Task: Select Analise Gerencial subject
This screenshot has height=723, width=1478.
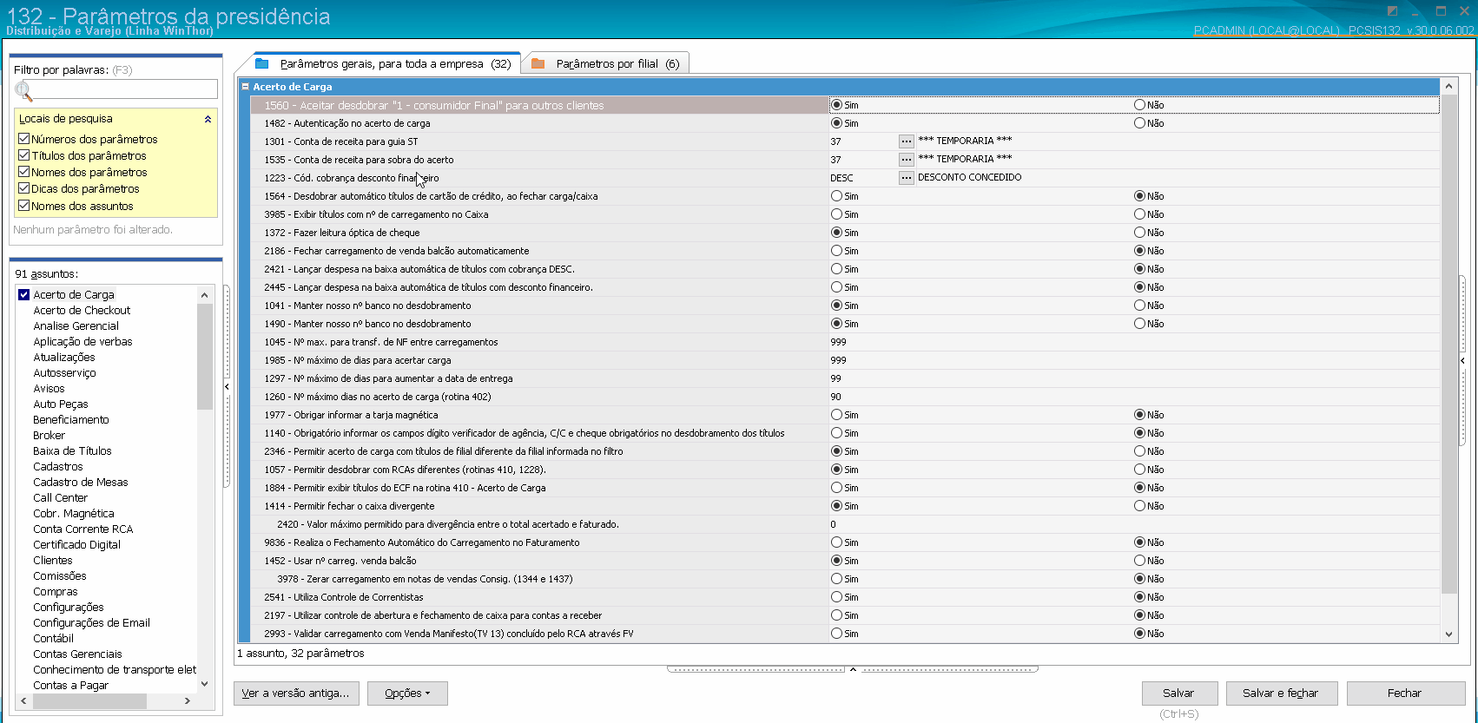Action: click(x=76, y=326)
